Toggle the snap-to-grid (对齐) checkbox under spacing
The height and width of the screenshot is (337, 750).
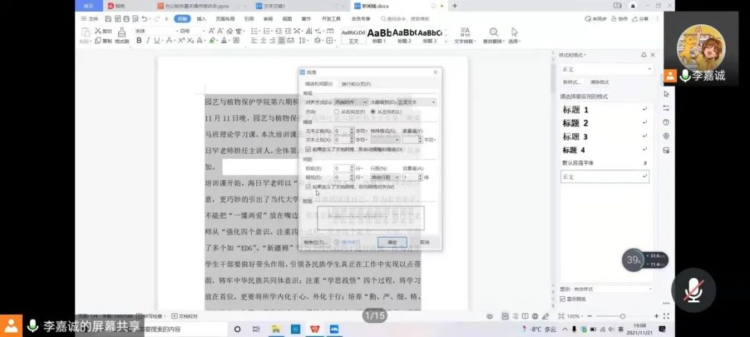pos(308,187)
